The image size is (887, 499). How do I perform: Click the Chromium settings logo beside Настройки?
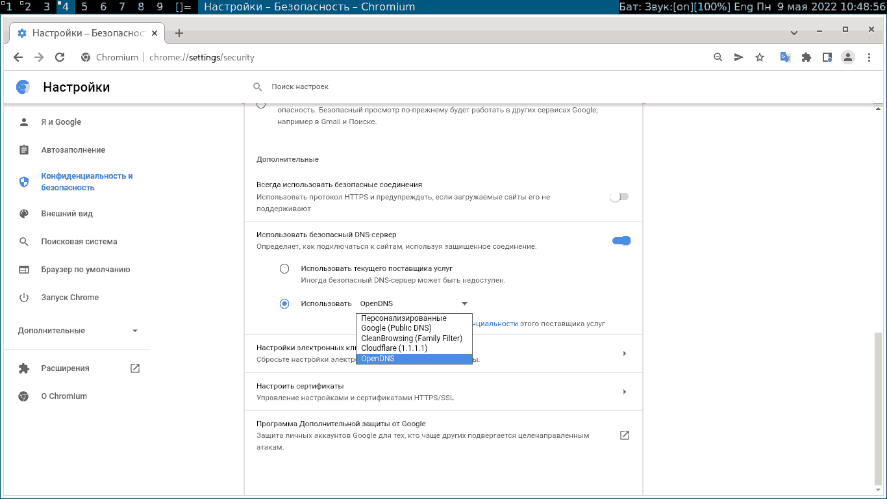point(23,87)
